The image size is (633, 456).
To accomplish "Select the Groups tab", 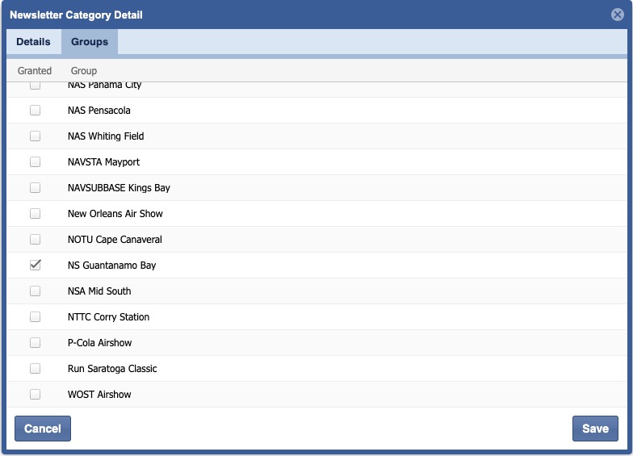I will 90,42.
